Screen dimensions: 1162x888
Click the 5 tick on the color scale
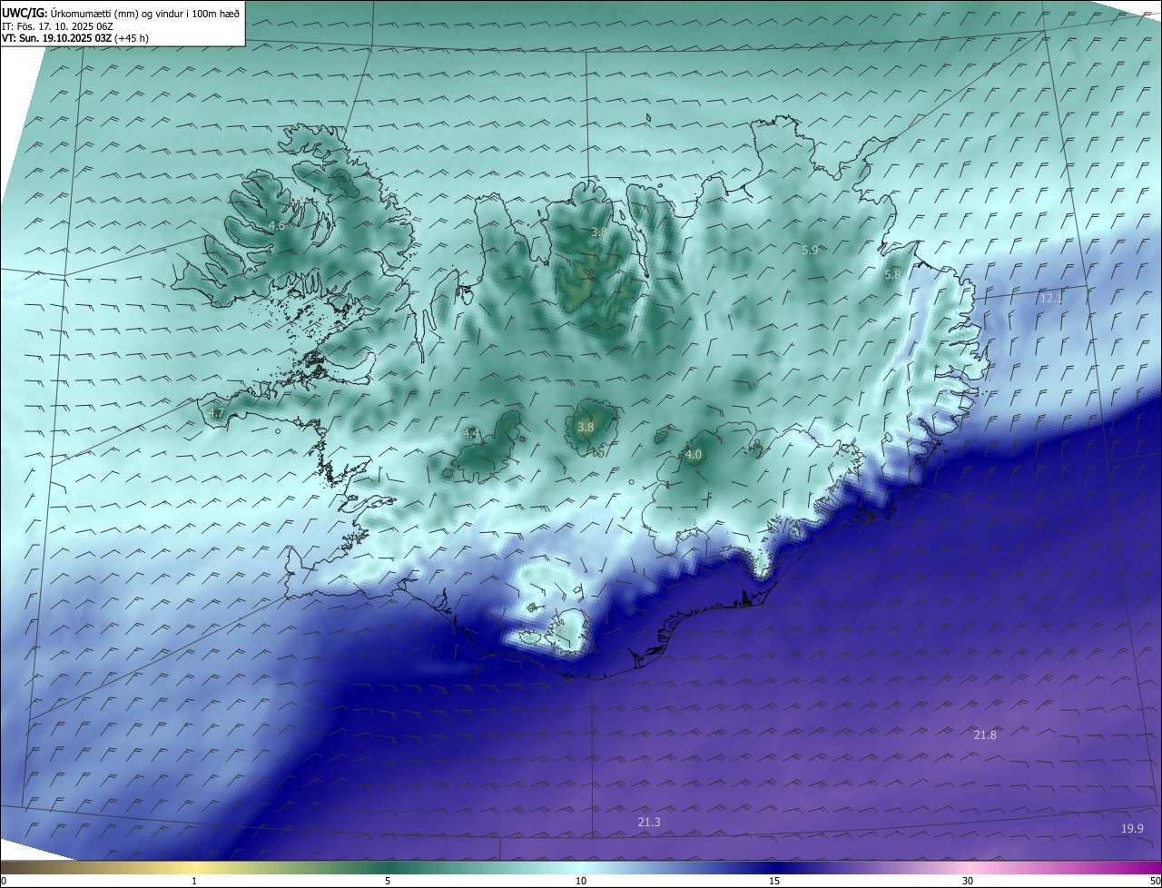point(388,881)
